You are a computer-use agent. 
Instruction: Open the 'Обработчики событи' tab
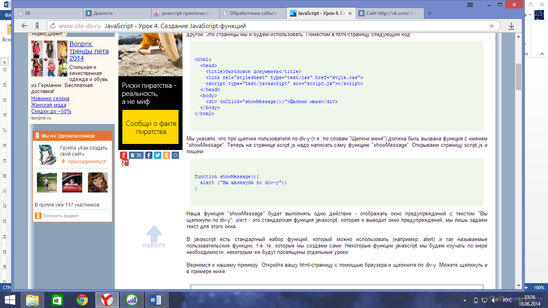[254, 13]
